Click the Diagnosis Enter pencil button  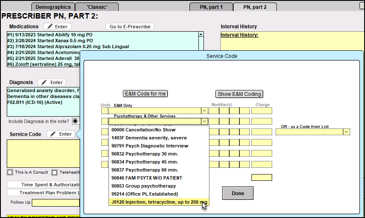pyautogui.click(x=52, y=82)
